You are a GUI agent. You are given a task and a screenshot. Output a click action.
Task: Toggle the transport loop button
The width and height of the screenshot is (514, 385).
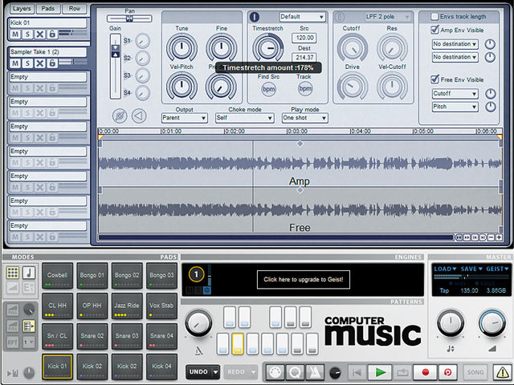coord(402,372)
